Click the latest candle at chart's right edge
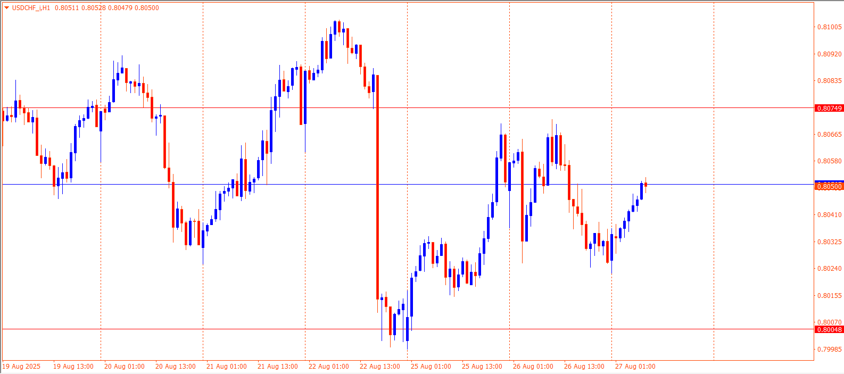The width and height of the screenshot is (844, 374). 646,185
